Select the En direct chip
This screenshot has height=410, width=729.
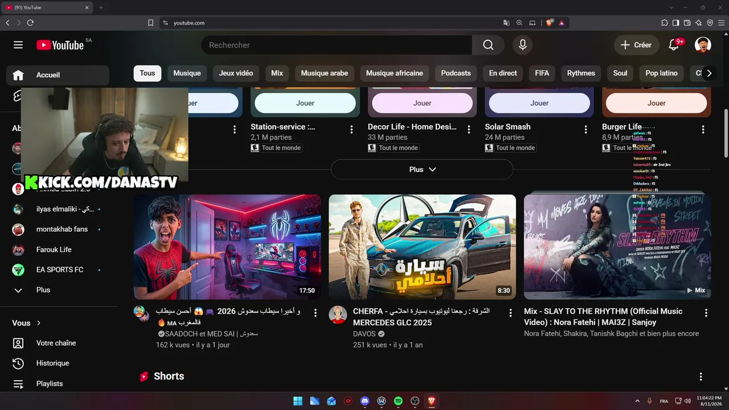[503, 73]
